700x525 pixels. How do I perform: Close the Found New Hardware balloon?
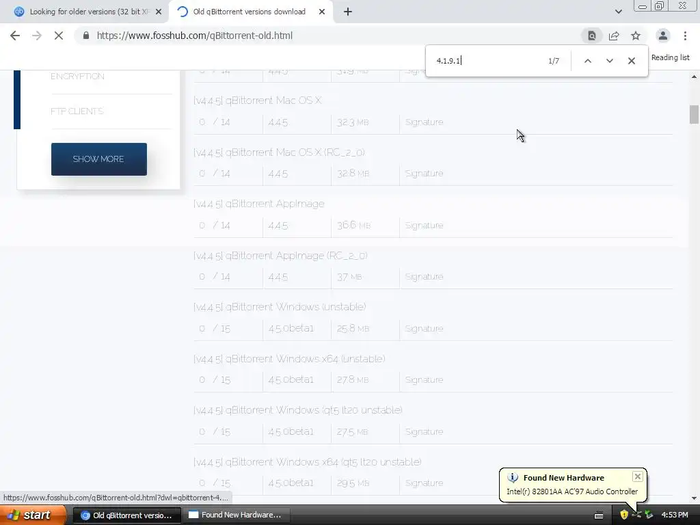[x=638, y=476]
